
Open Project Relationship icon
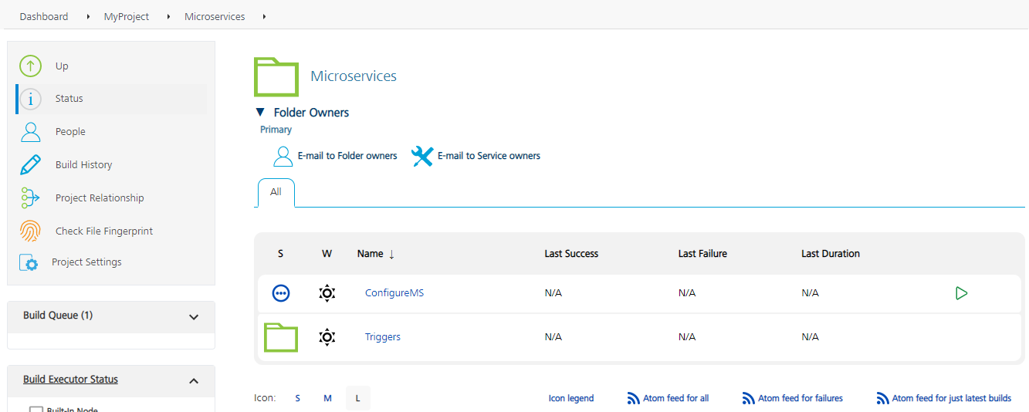[30, 198]
